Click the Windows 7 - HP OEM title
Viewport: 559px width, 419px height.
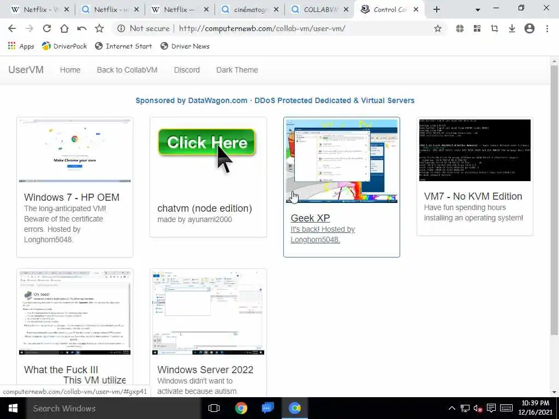pyautogui.click(x=72, y=197)
